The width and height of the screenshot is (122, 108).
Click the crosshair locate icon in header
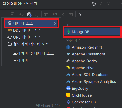[94, 4]
